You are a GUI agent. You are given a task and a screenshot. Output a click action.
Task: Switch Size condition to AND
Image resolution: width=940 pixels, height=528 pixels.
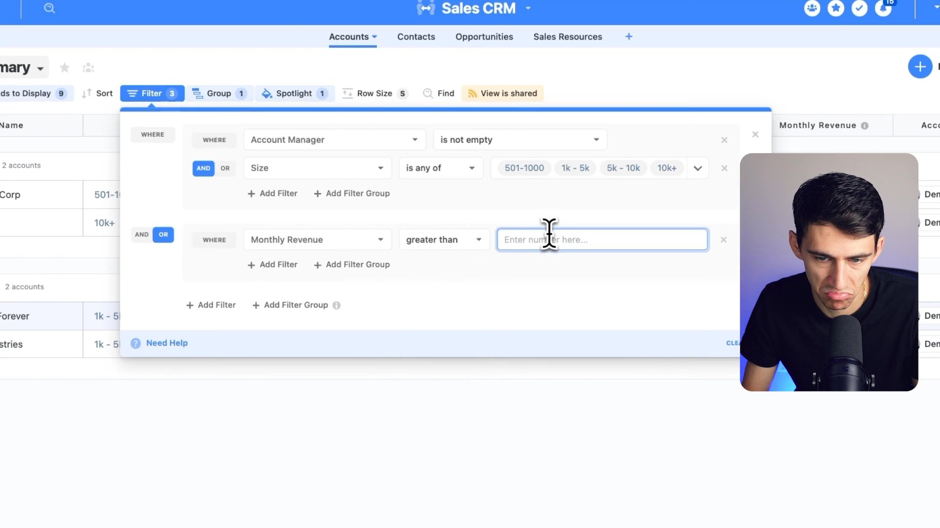point(203,168)
